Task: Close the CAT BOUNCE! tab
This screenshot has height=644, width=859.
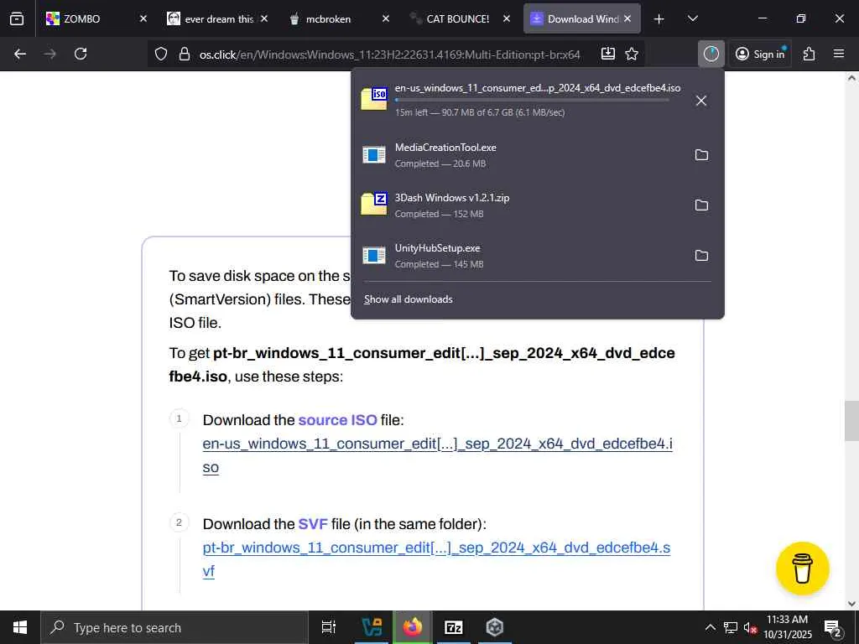Action: pos(507,18)
